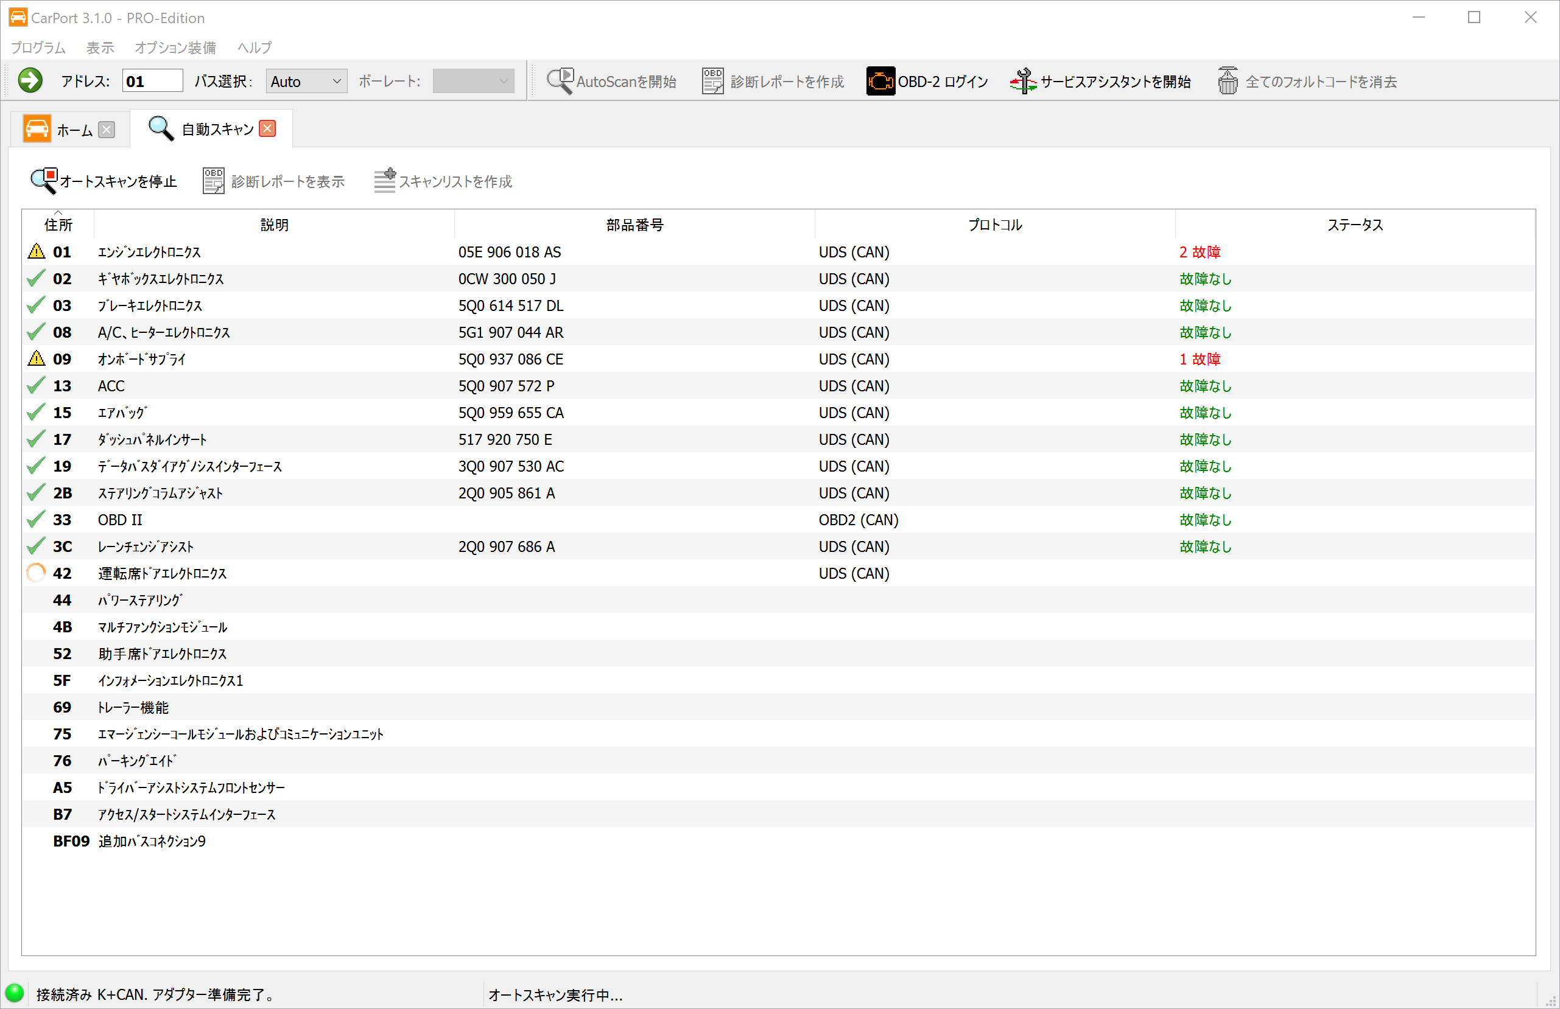Click スキャンリストを作成 list icon
1560x1009 pixels.
[x=385, y=181]
